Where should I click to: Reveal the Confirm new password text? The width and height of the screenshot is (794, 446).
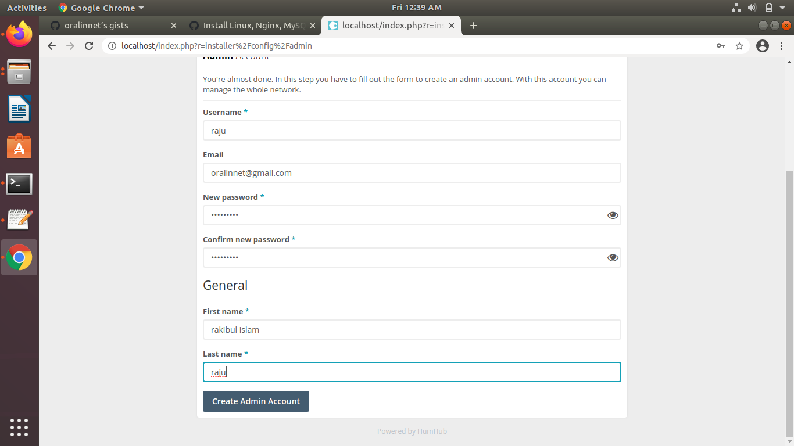[613, 257]
